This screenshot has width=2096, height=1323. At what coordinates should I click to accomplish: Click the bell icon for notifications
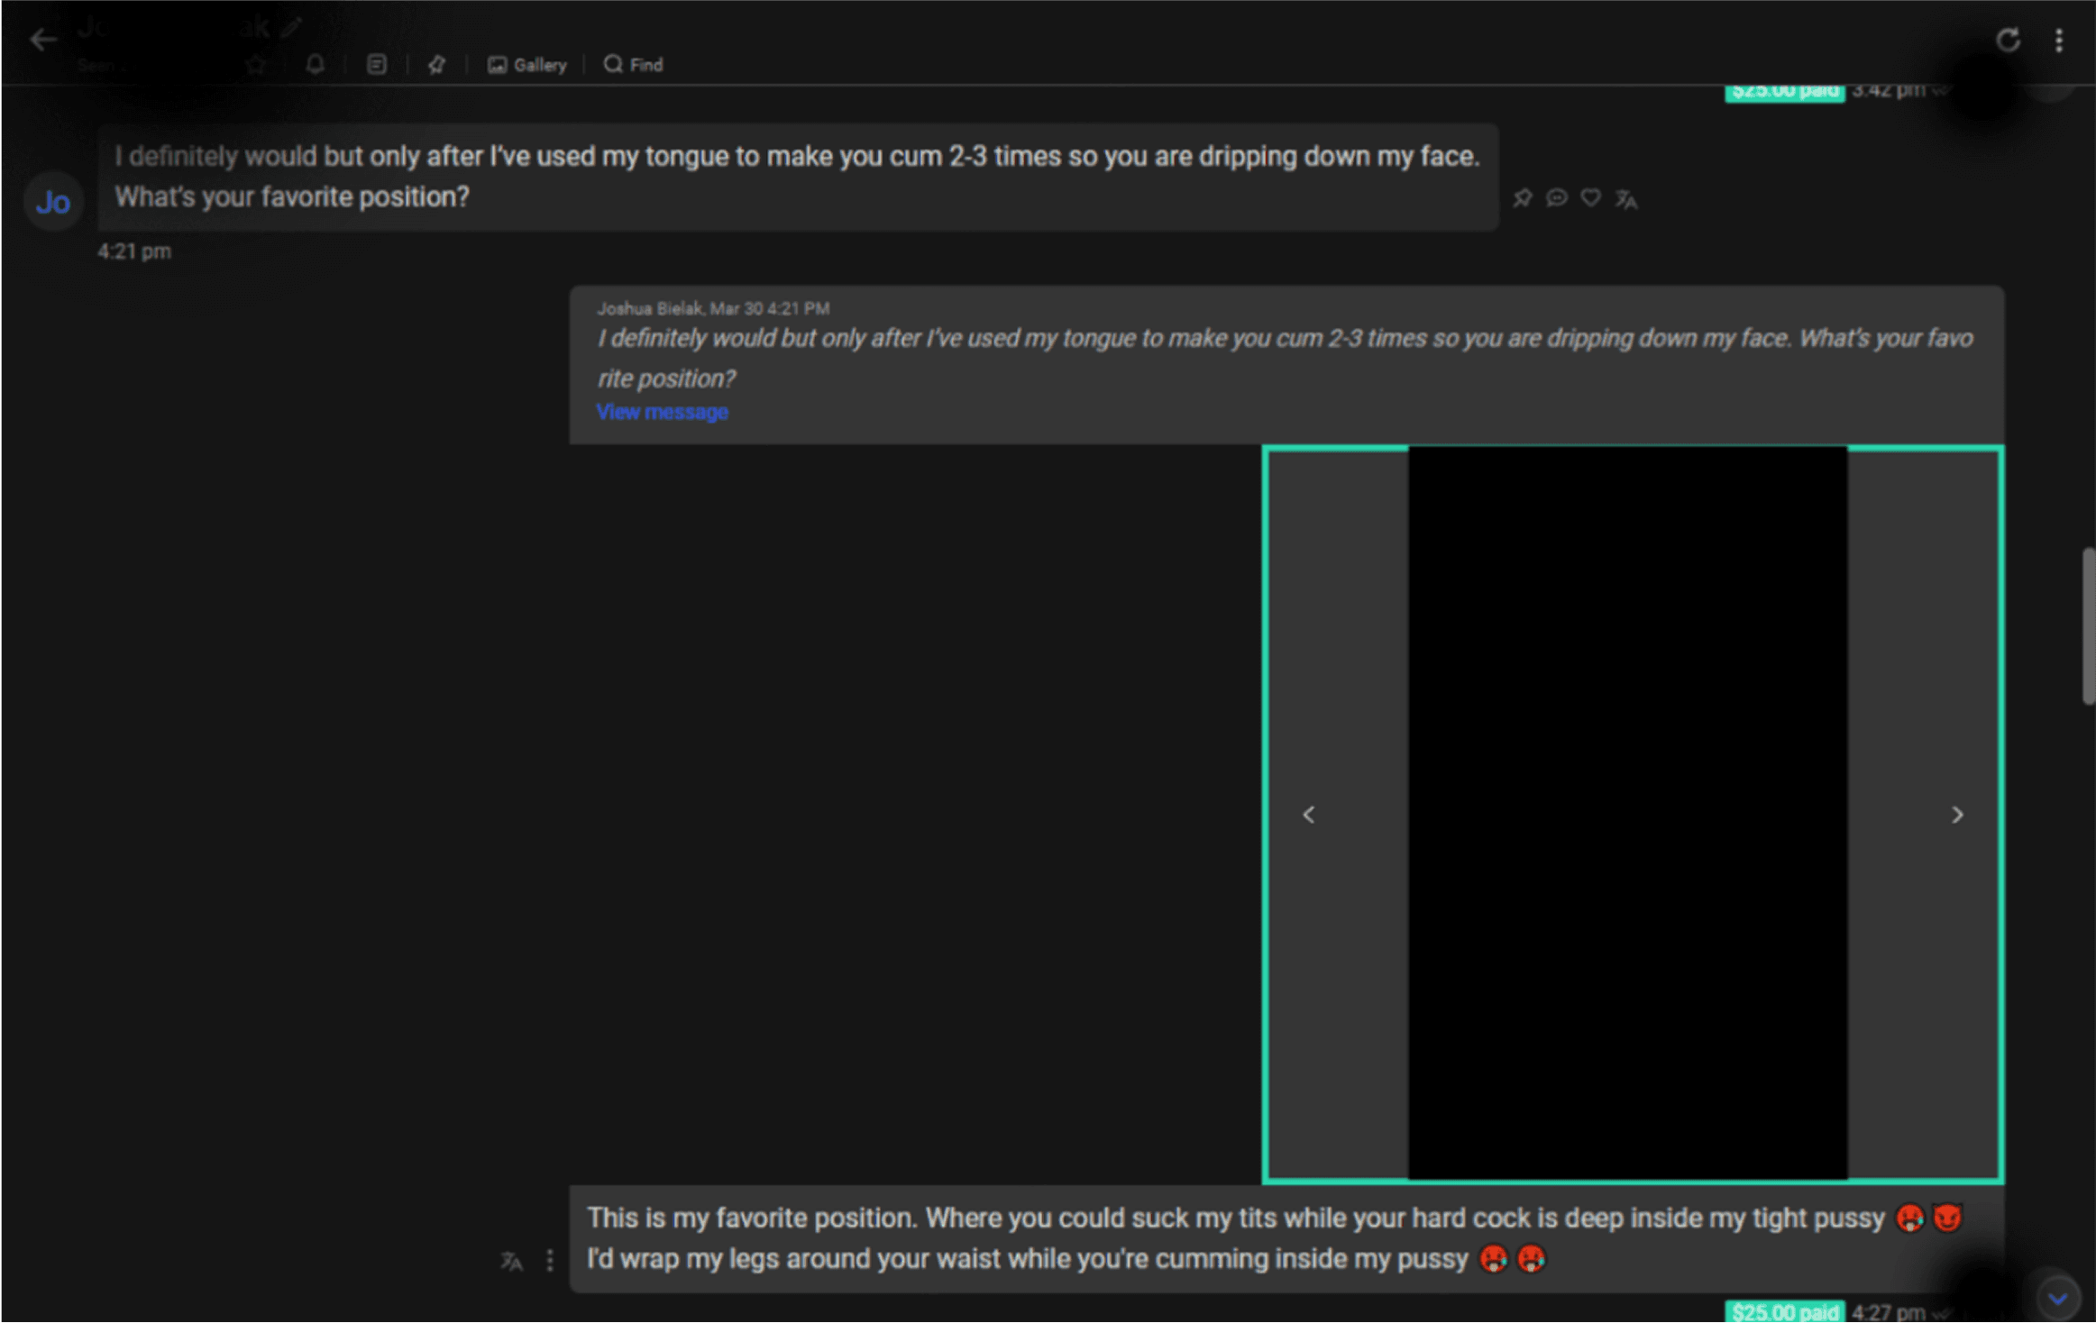click(315, 64)
